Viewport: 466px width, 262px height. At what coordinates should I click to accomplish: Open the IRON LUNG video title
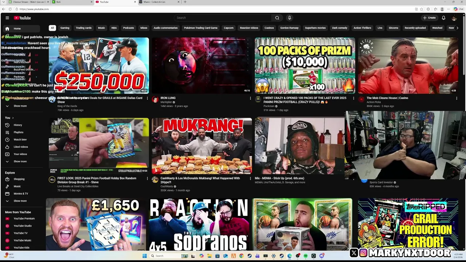[168, 98]
